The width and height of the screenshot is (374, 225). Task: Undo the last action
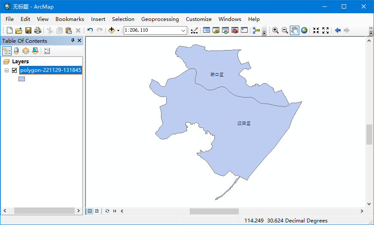tap(90, 30)
